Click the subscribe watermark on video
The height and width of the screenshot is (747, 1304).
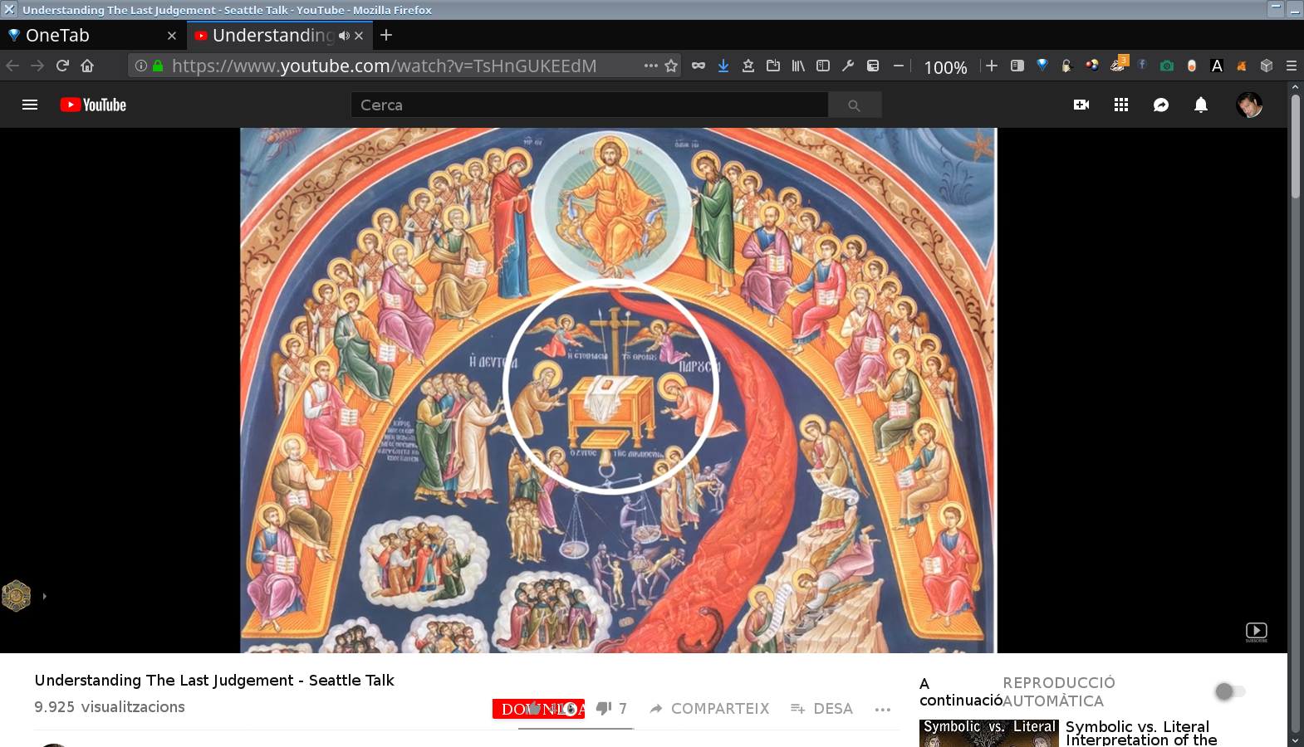click(1257, 632)
